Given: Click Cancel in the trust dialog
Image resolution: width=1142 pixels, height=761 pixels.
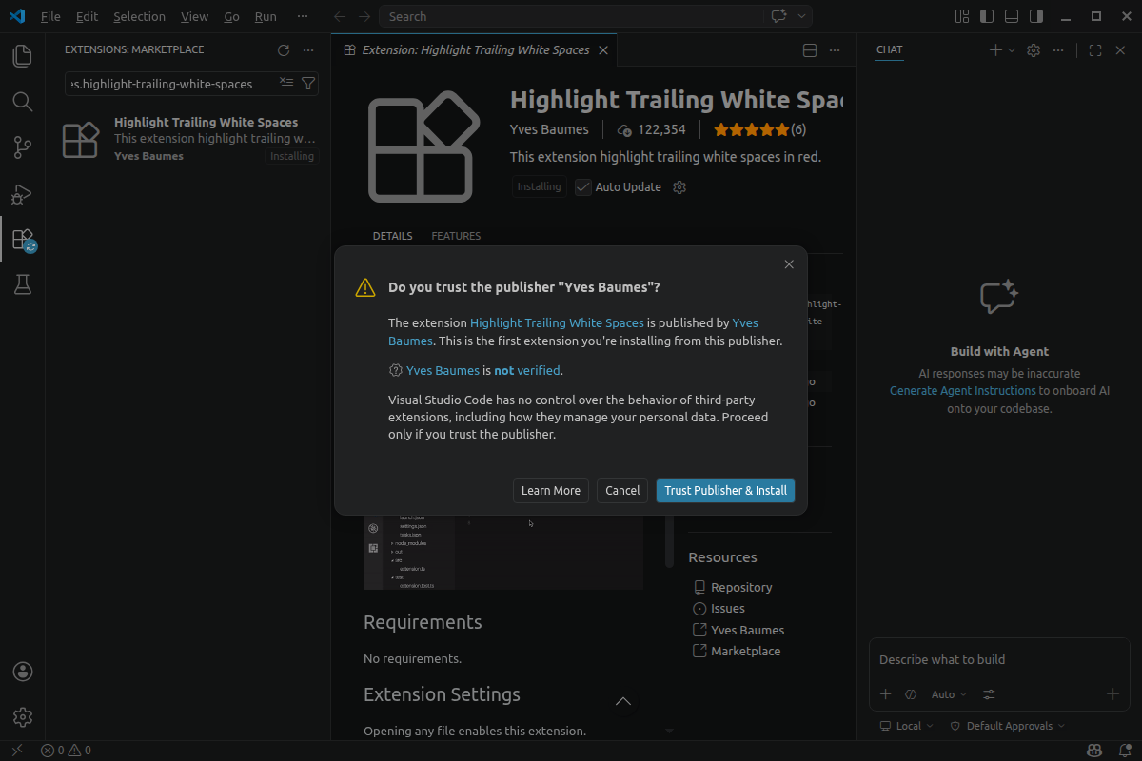Looking at the screenshot, I should pos(622,491).
